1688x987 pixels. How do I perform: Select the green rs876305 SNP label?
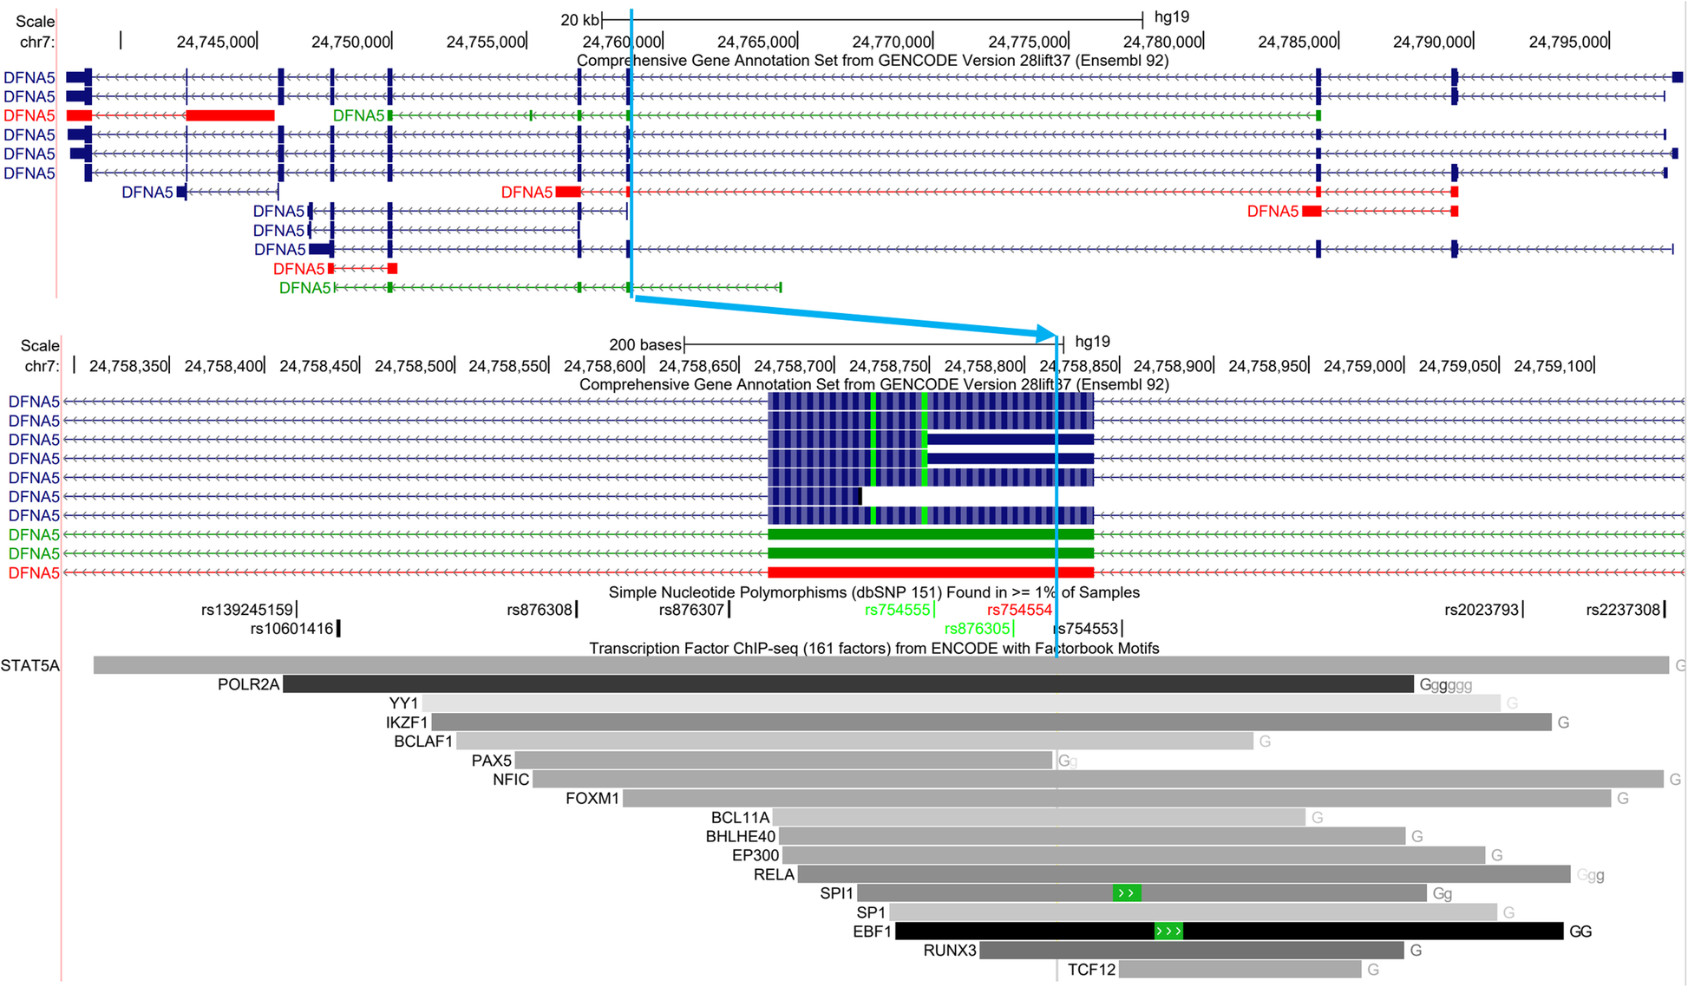[977, 629]
